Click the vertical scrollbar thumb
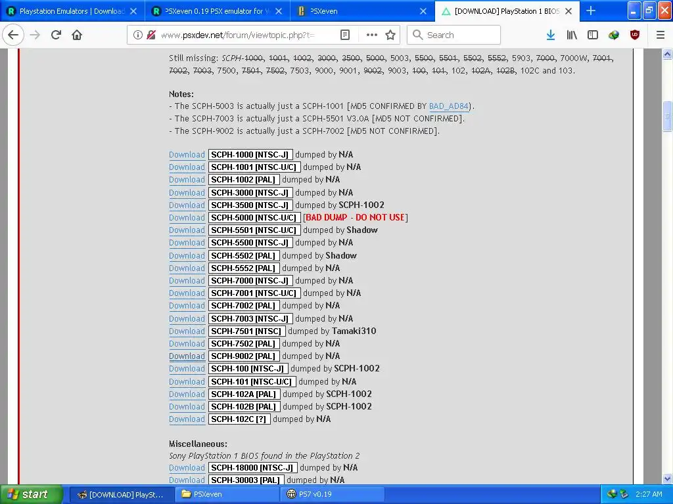Image resolution: width=673 pixels, height=504 pixels. tap(668, 115)
